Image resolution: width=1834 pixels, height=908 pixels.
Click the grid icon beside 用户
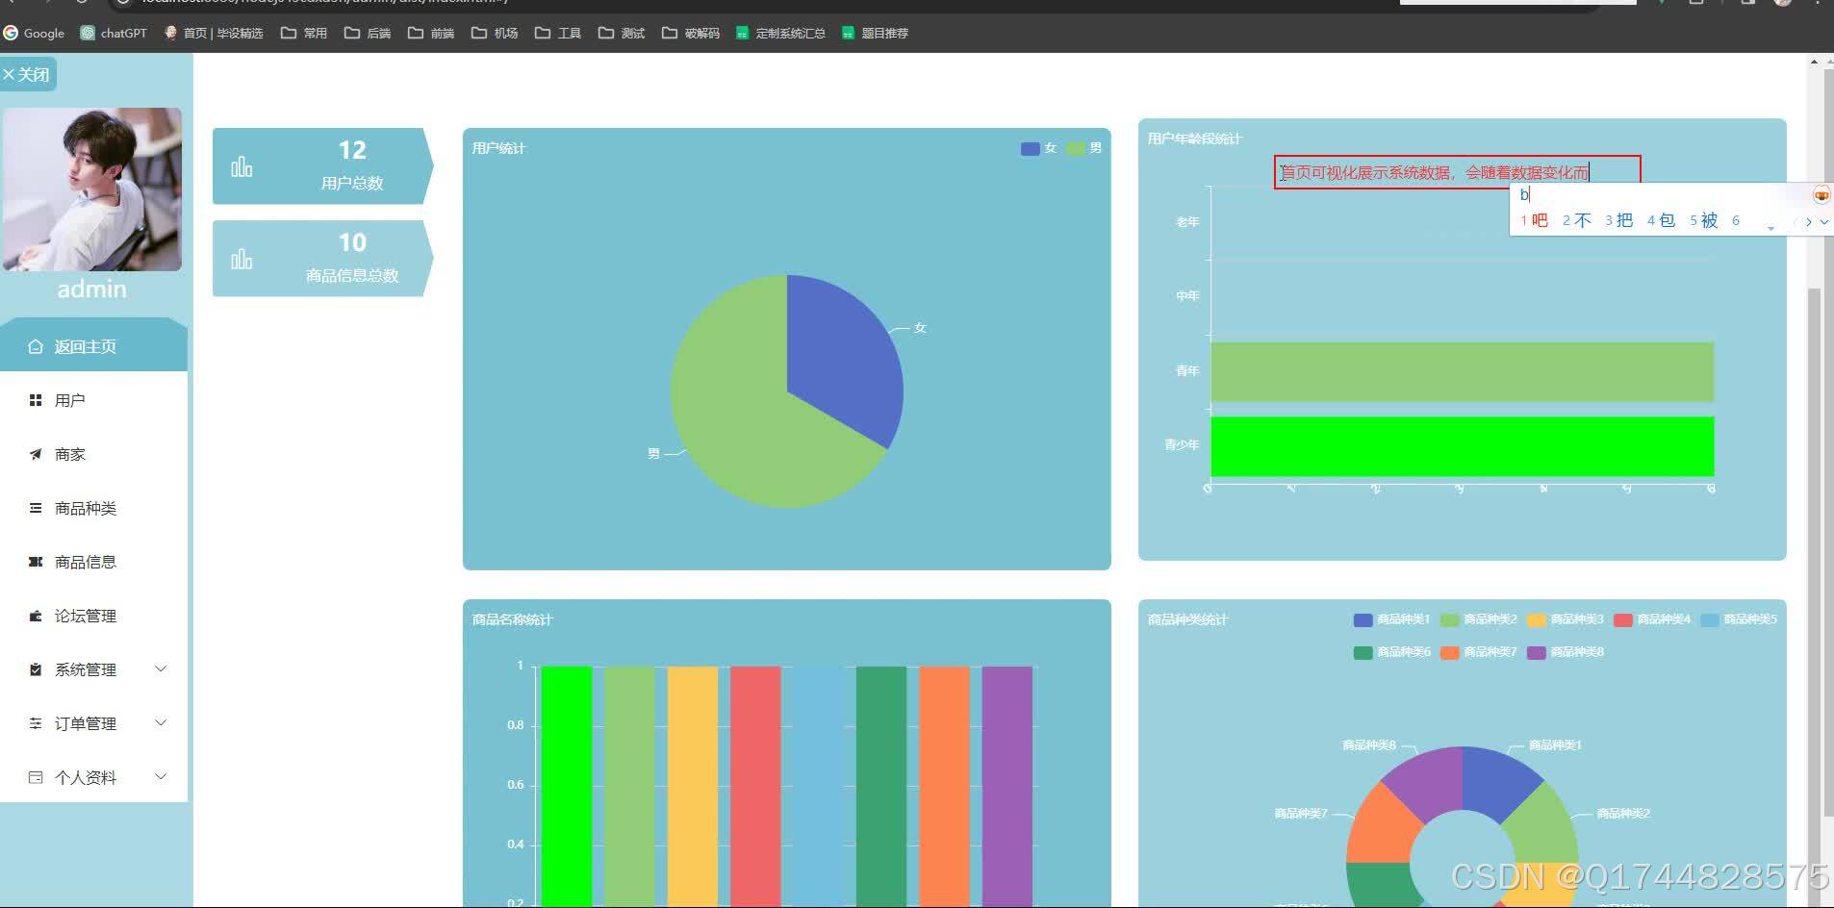(x=36, y=400)
